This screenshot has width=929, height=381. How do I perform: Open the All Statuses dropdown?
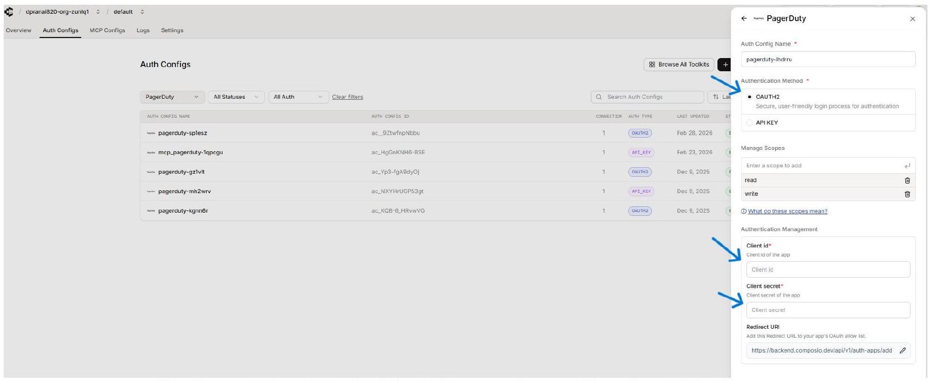(x=236, y=97)
